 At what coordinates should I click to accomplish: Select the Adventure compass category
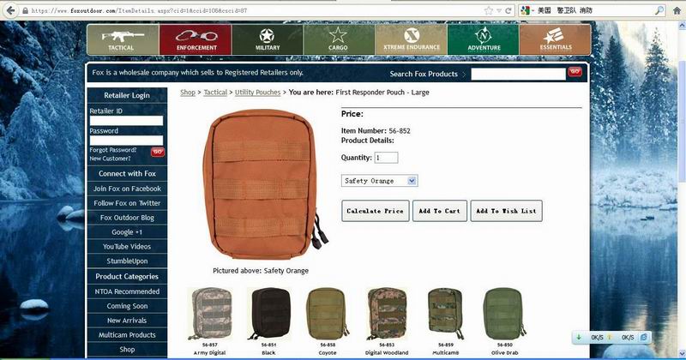[x=484, y=39]
